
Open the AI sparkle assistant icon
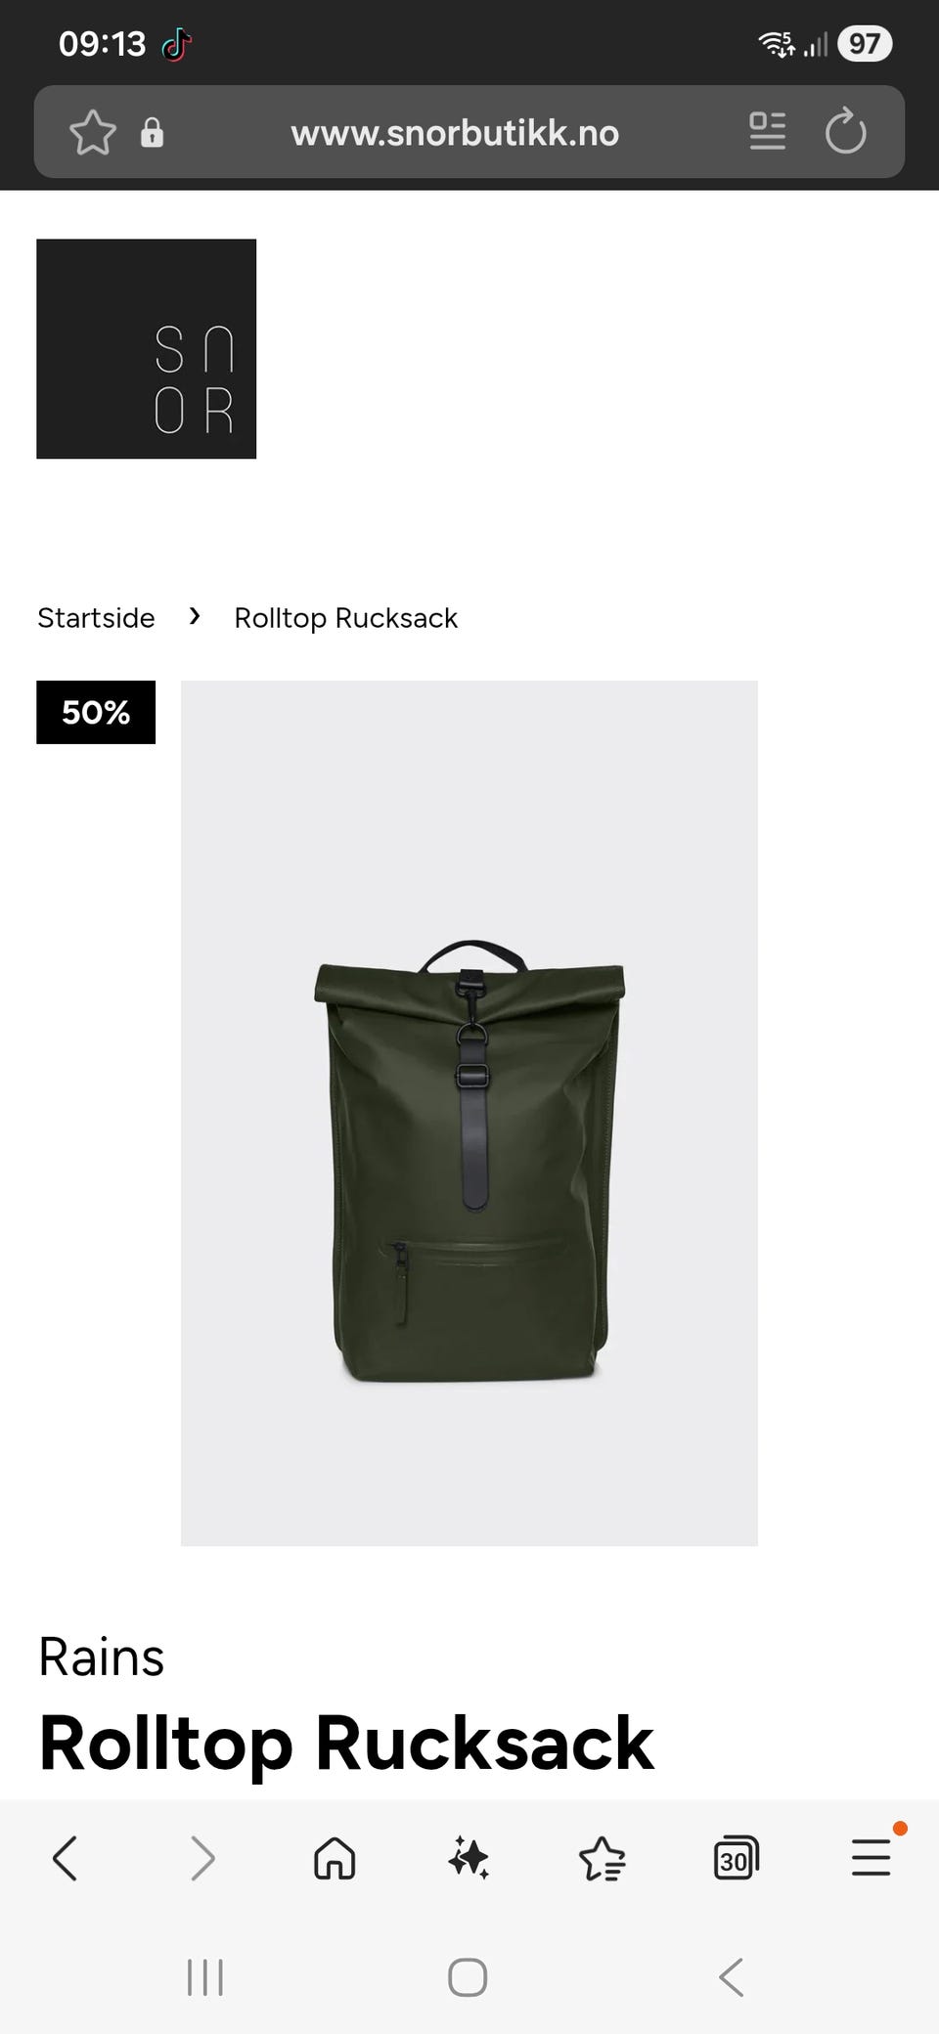(x=469, y=1858)
